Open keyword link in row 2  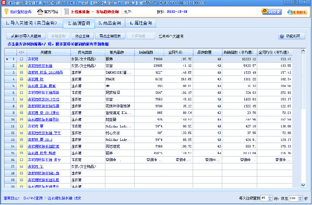click(x=40, y=66)
